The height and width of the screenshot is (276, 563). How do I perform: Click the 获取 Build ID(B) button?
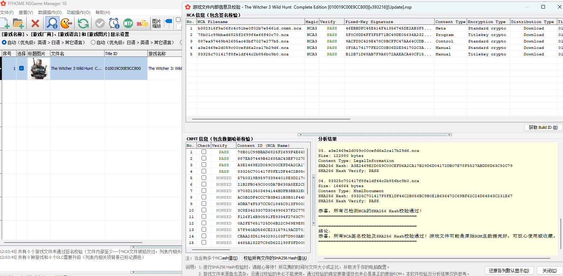pos(543,127)
